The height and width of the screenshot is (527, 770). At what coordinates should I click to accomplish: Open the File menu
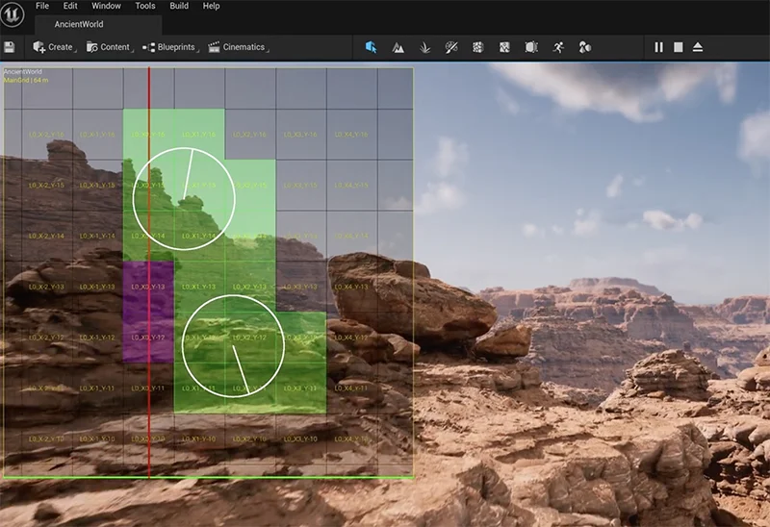43,6
